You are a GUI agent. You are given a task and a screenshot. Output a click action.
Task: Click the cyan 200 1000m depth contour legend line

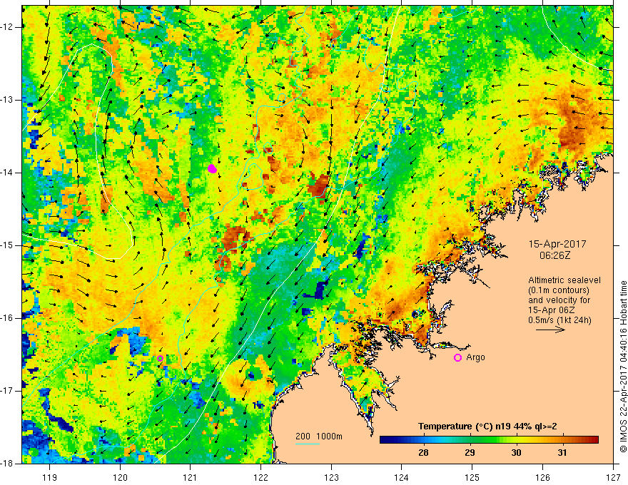pos(307,444)
